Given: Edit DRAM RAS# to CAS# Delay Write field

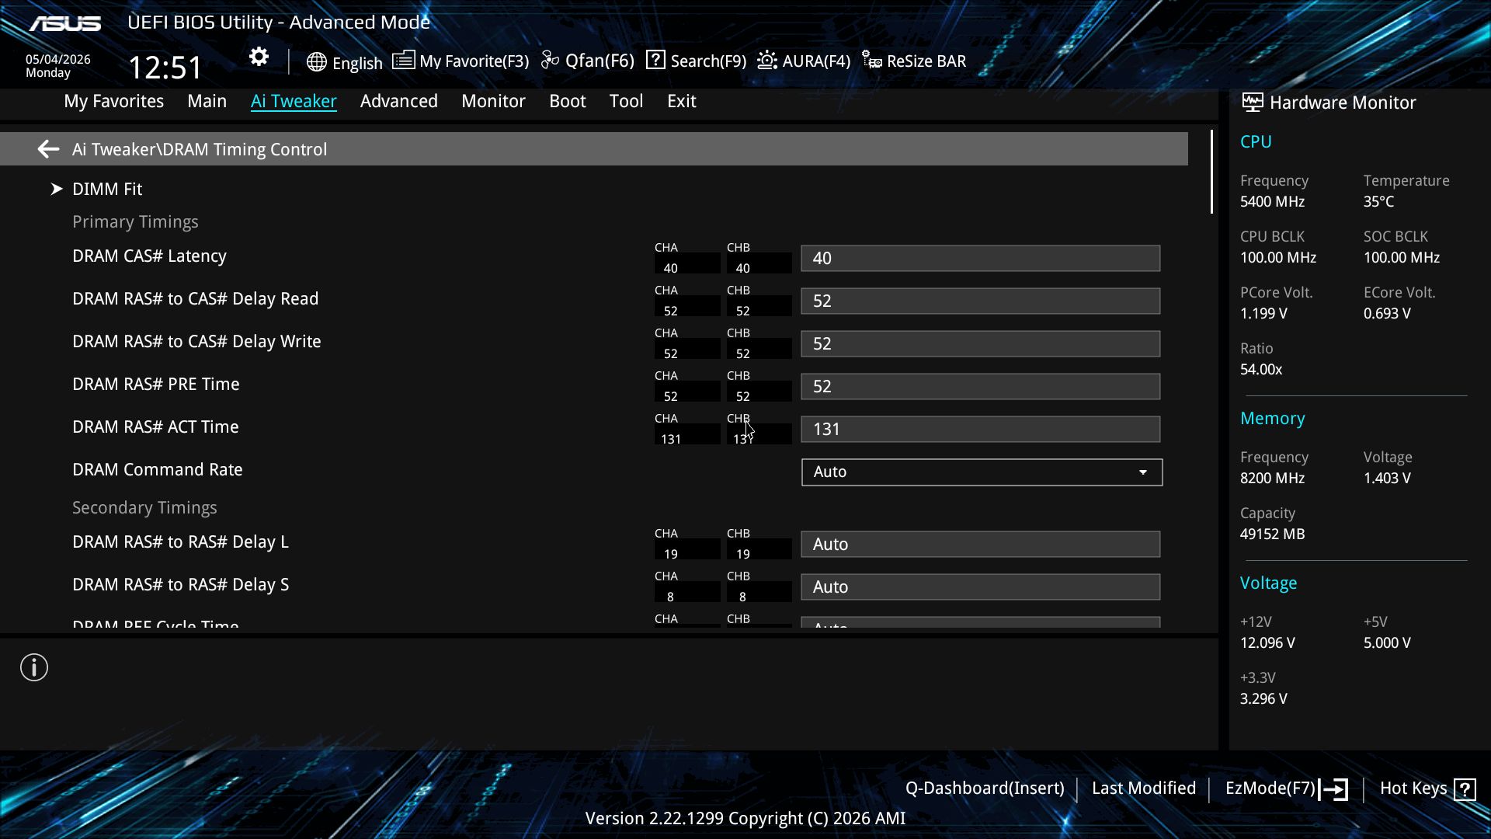Looking at the screenshot, I should click(980, 343).
